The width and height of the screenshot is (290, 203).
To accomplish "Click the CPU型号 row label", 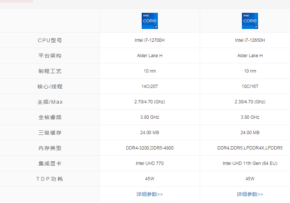I will click(x=50, y=40).
